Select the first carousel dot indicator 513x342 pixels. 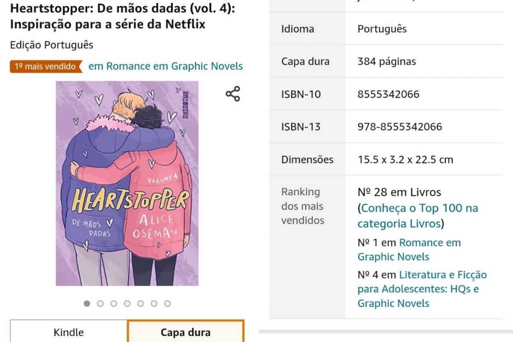tap(87, 303)
